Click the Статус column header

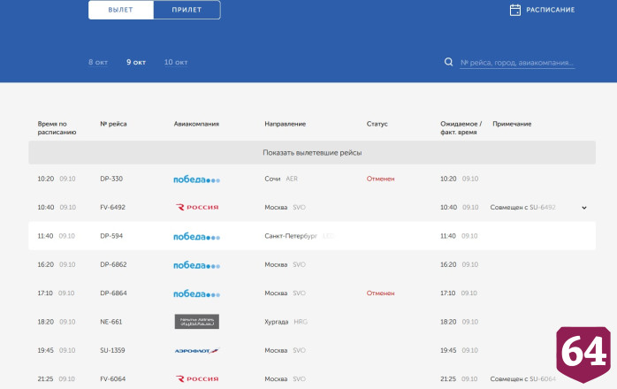pyautogui.click(x=377, y=124)
